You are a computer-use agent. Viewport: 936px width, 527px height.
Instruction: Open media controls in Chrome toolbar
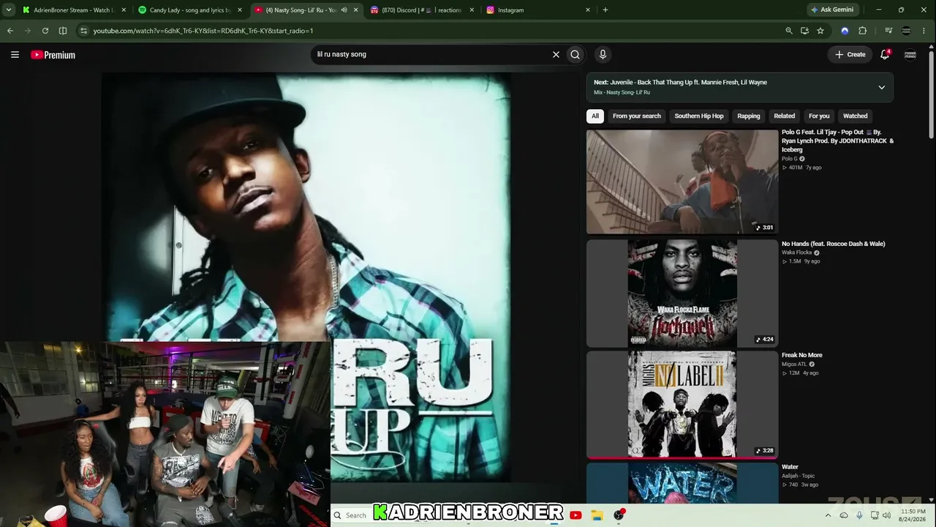click(x=888, y=31)
